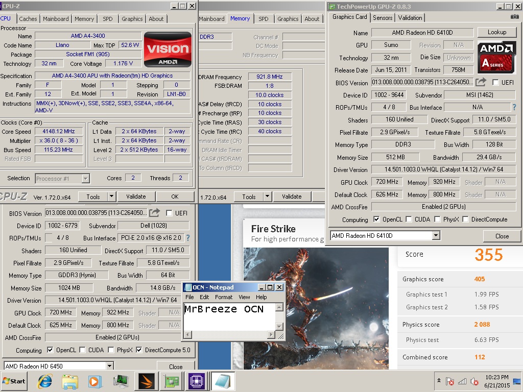Image resolution: width=523 pixels, height=392 pixels.
Task: Open Action Center flag in system tray
Action: [449, 381]
